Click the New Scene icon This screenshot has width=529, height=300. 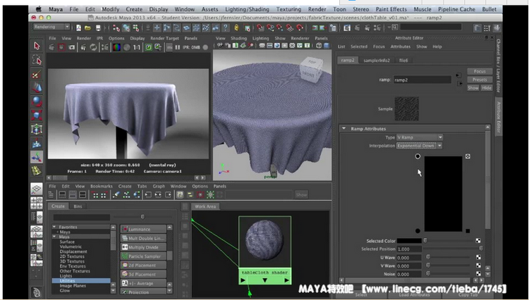78,27
